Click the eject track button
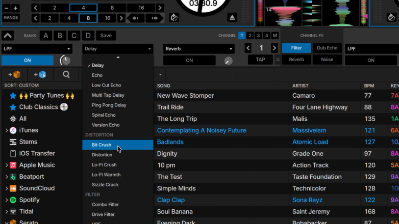Screen dimensions: 399x224 (x=232, y=17)
